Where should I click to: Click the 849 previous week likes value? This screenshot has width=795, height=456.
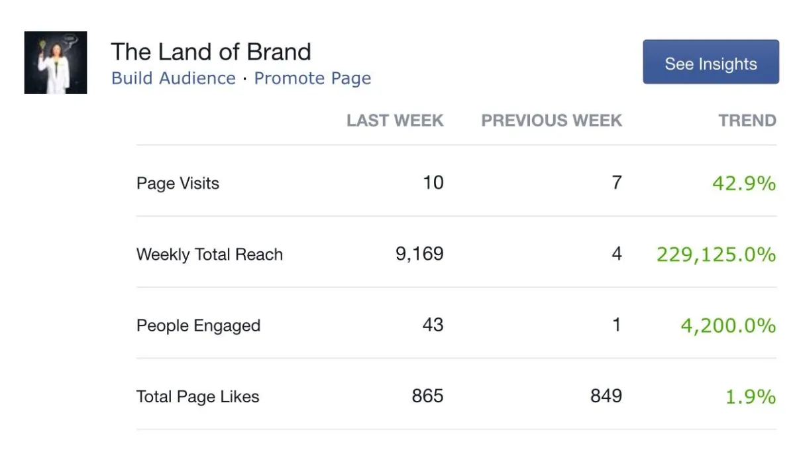(x=606, y=396)
